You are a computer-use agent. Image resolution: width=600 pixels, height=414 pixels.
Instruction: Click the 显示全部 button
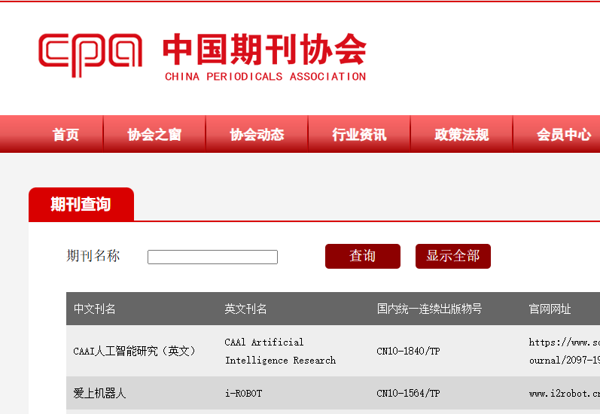(x=453, y=256)
